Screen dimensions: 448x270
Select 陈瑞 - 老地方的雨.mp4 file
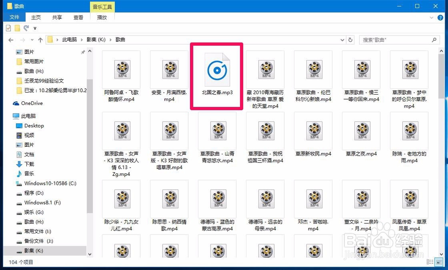click(409, 138)
